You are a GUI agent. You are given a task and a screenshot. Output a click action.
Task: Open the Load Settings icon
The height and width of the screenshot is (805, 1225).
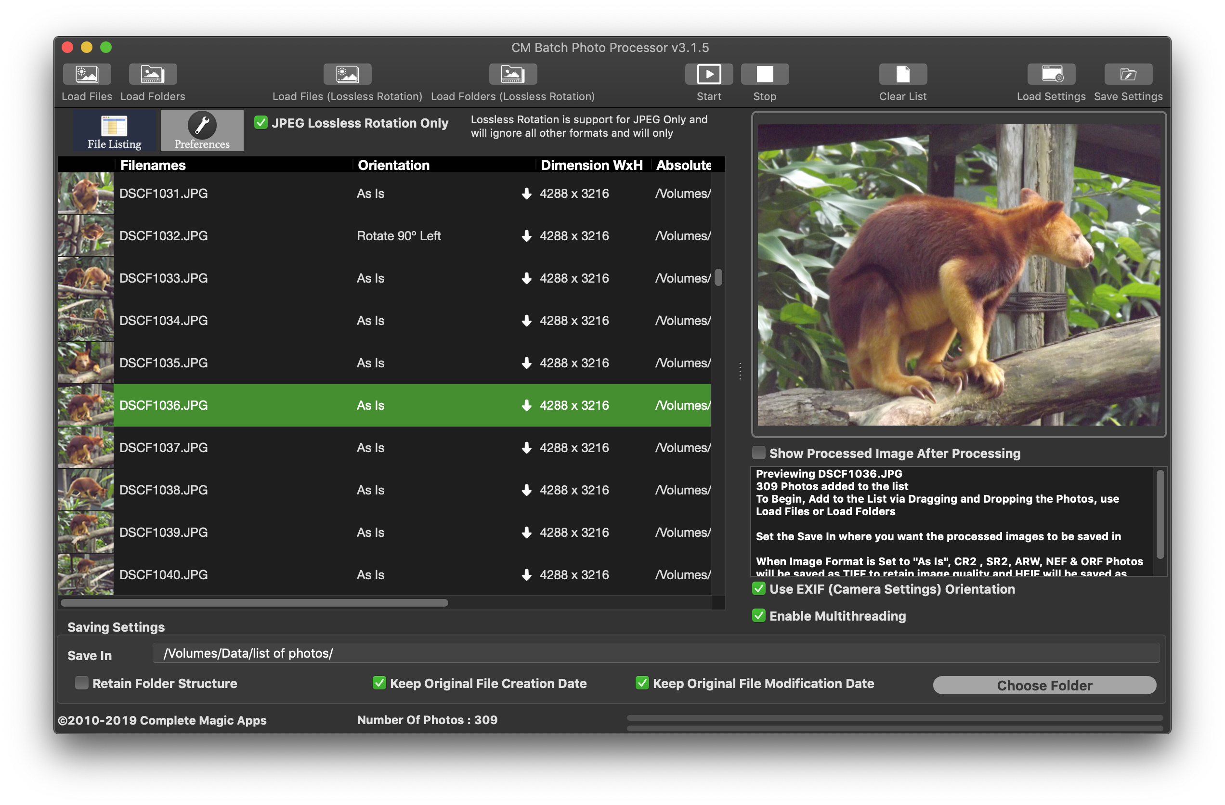1051,75
